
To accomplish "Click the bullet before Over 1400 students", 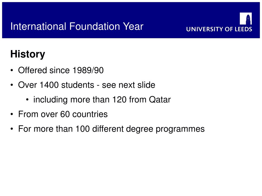I will pyautogui.click(x=12, y=85).
